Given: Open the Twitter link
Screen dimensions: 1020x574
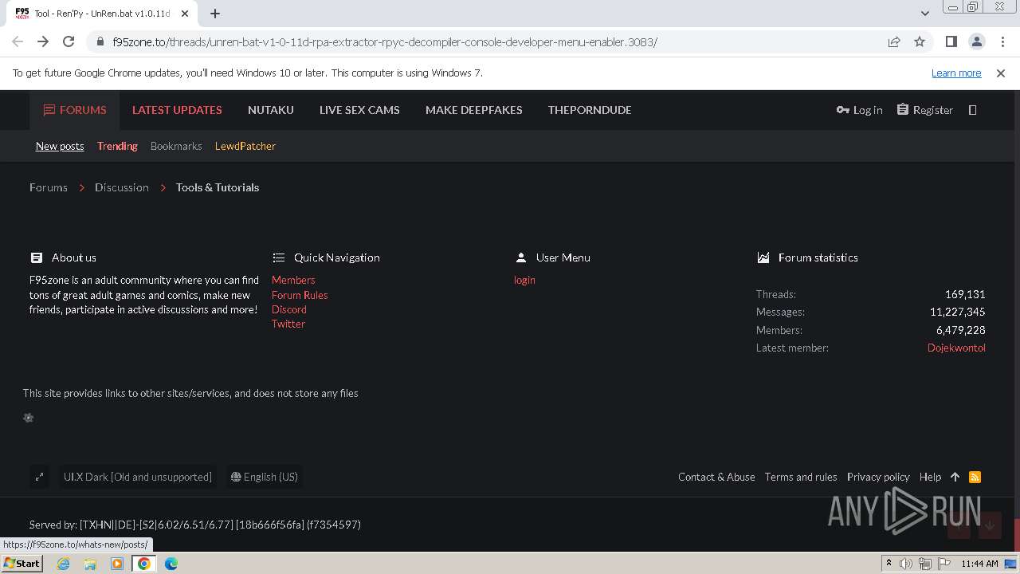Looking at the screenshot, I should [x=288, y=324].
